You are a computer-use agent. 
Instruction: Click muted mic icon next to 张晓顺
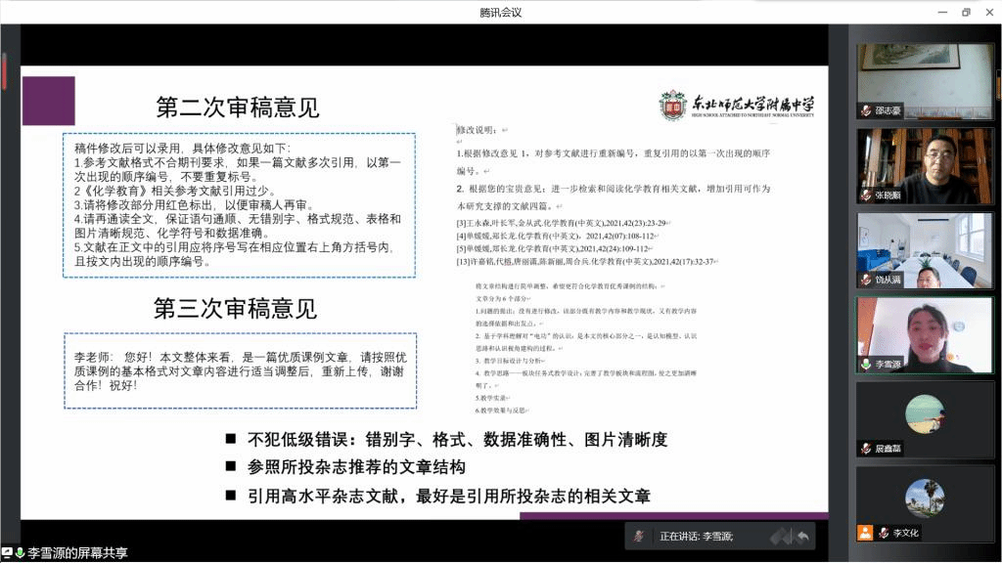point(865,195)
